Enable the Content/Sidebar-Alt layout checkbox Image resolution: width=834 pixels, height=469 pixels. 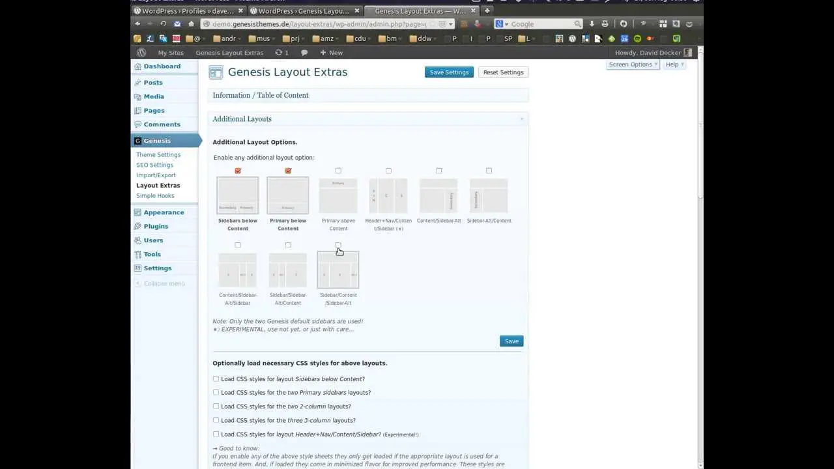[x=439, y=171]
